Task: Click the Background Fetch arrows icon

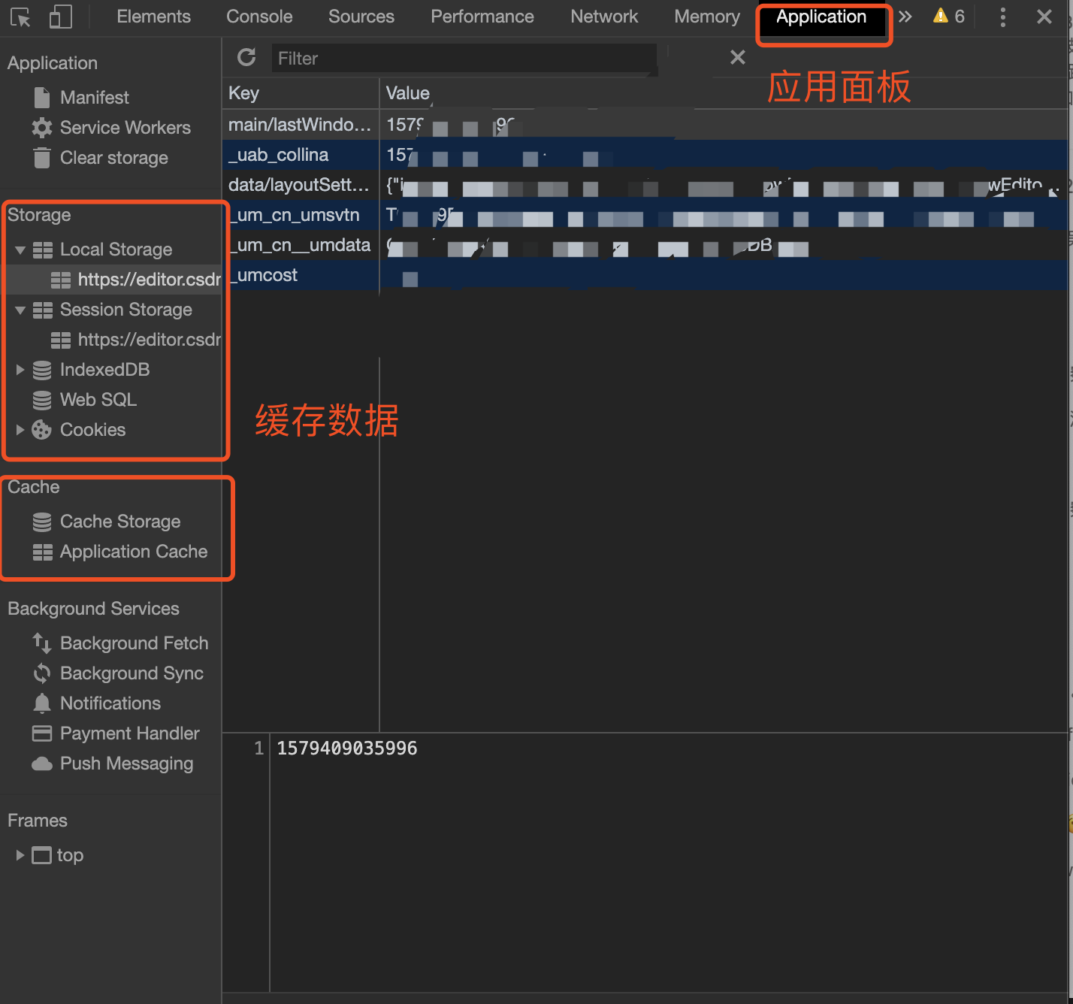Action: coord(42,643)
